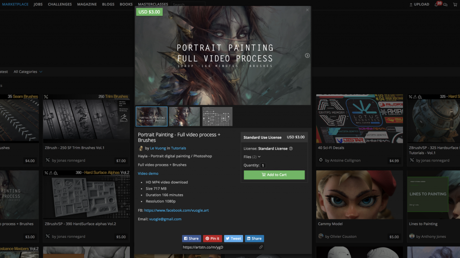Click the Standard Use License header row

tap(274, 138)
